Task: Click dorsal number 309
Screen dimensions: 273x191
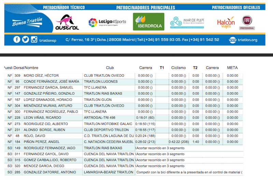Action: 17,76
